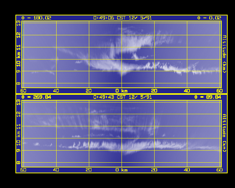This screenshot has width=235, height=188.
Task: Click altitude tick 13 in the θ = 180.02 panel
Action: 18,23
